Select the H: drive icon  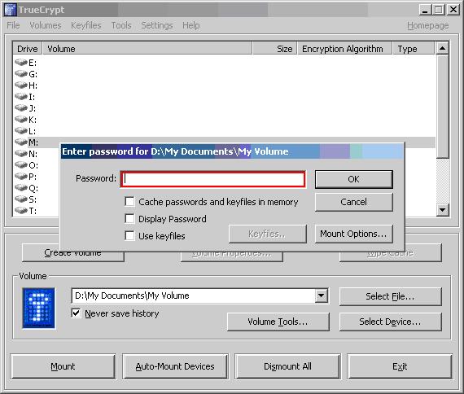[x=21, y=85]
